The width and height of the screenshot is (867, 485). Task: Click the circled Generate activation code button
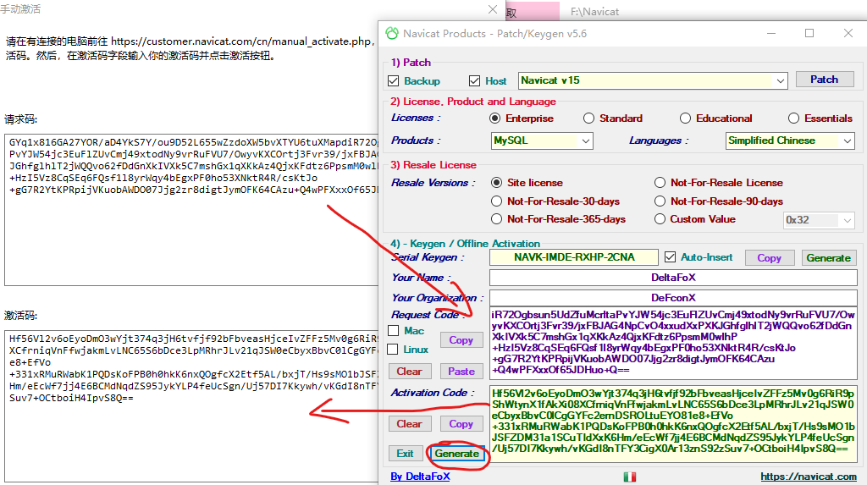(456, 454)
